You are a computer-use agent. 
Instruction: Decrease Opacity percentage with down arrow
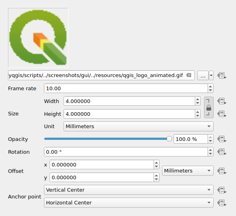pos(210,141)
